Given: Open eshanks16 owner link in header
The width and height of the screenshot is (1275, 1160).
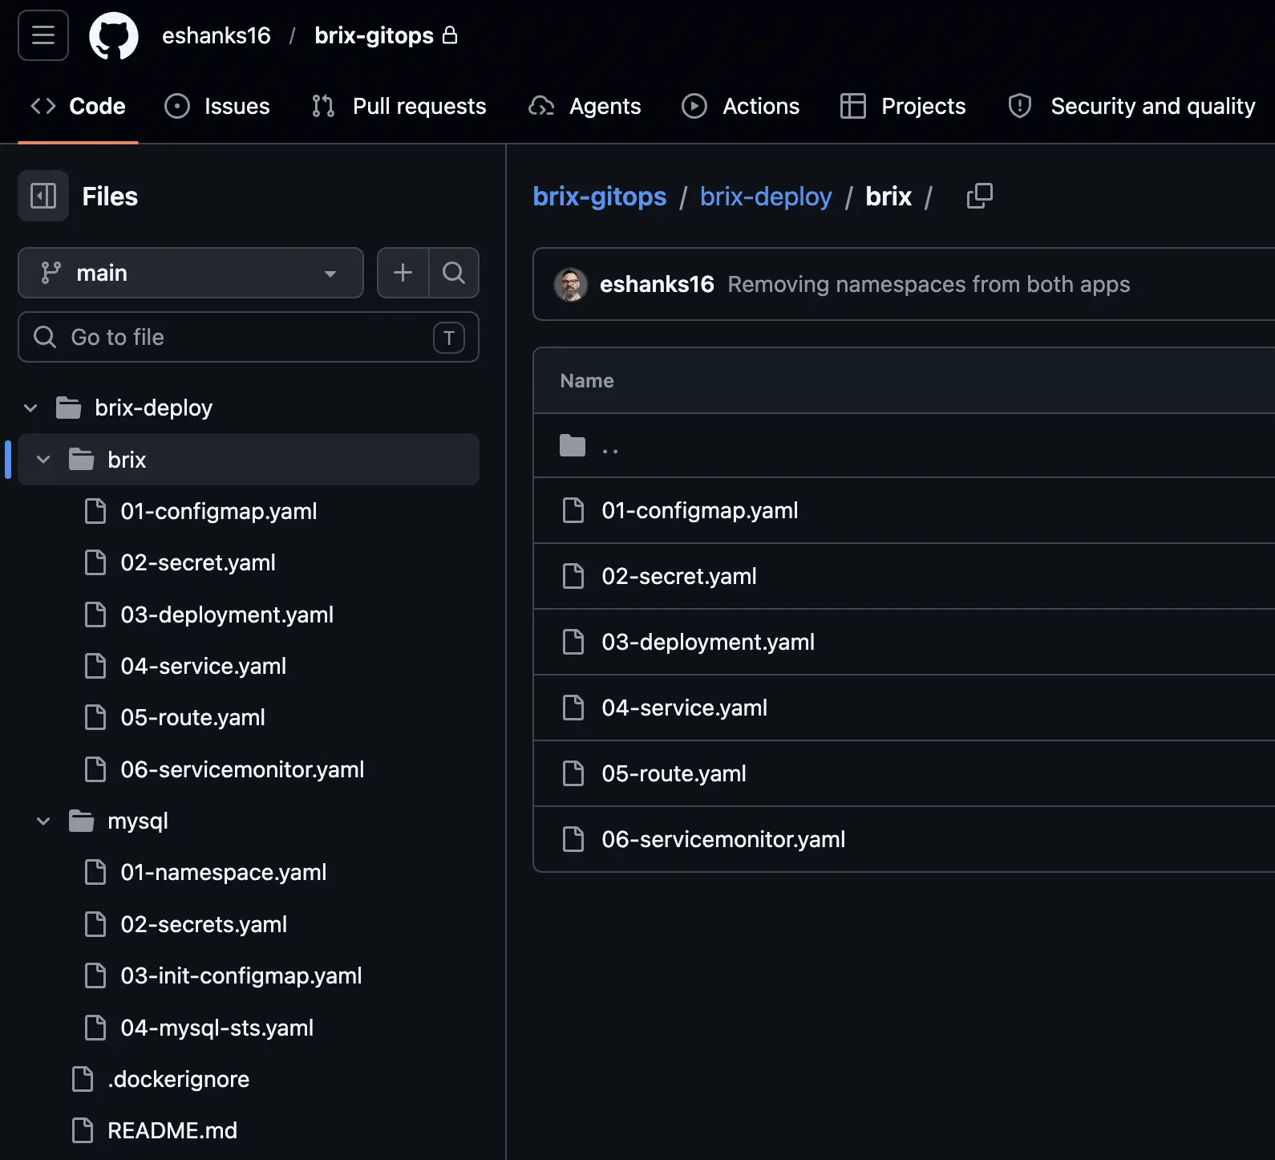Looking at the screenshot, I should (217, 35).
